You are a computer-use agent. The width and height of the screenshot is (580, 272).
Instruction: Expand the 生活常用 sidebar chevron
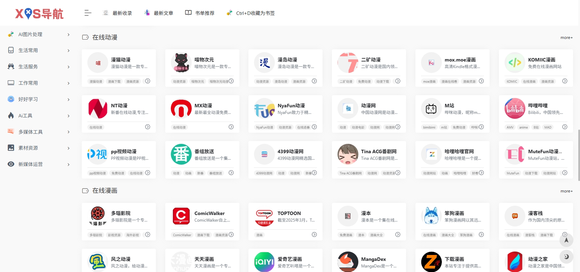(x=69, y=51)
